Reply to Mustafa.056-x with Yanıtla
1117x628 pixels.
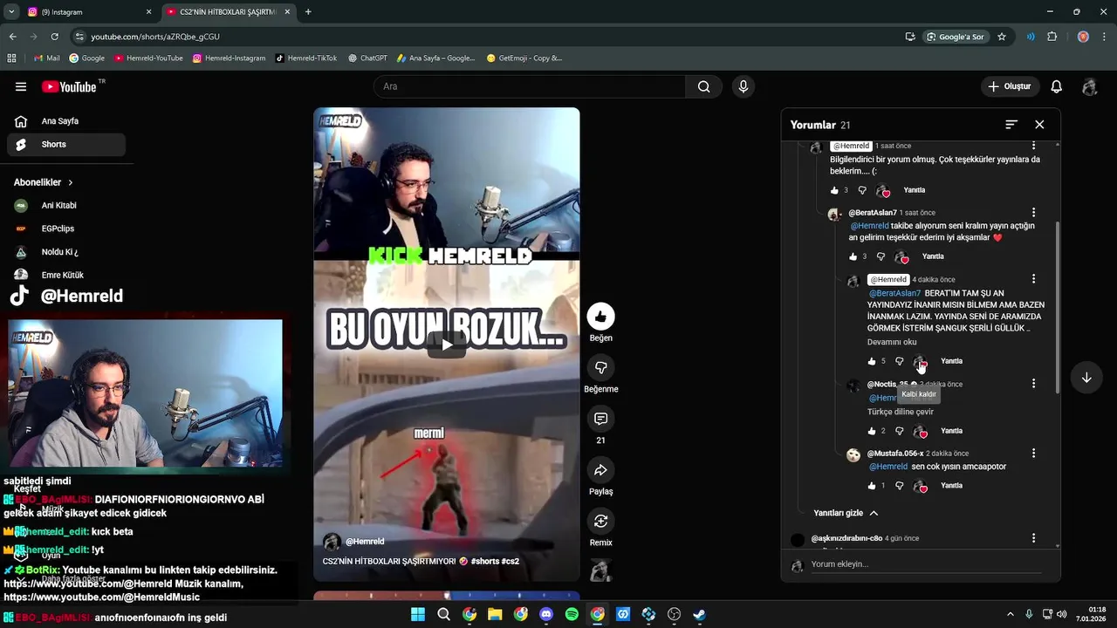[x=951, y=486]
